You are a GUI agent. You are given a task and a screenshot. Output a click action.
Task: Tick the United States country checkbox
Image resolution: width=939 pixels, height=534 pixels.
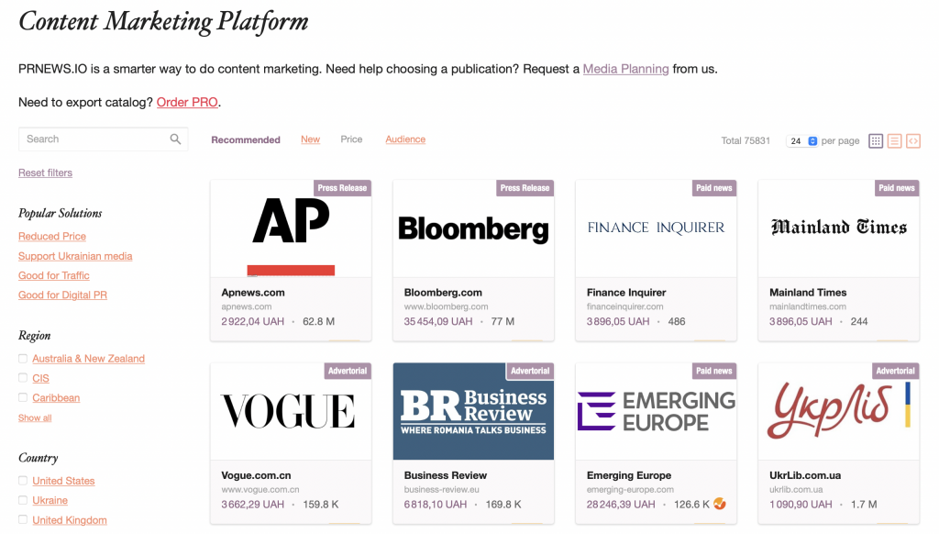click(23, 481)
